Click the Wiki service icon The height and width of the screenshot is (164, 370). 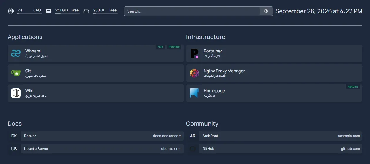click(x=16, y=93)
